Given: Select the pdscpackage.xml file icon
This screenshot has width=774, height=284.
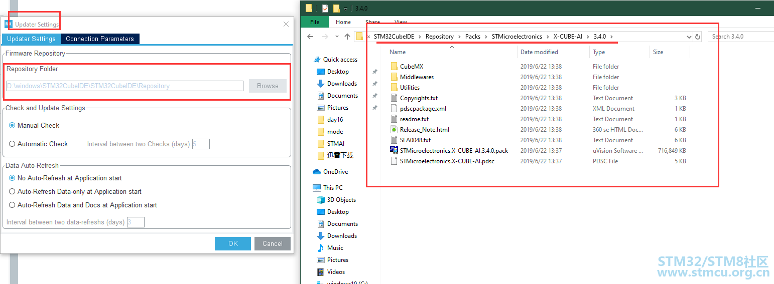Looking at the screenshot, I should click(x=394, y=108).
